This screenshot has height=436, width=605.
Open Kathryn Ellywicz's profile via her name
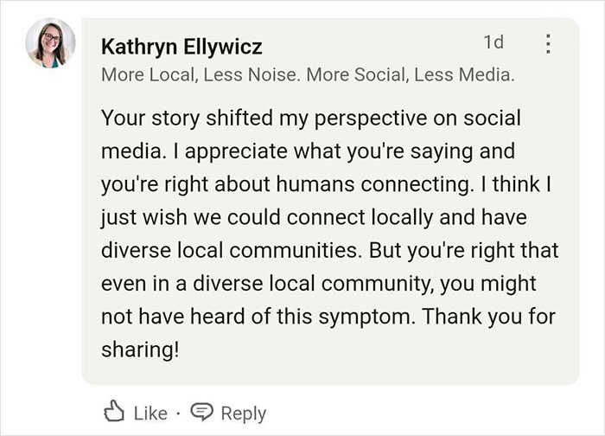coord(181,46)
